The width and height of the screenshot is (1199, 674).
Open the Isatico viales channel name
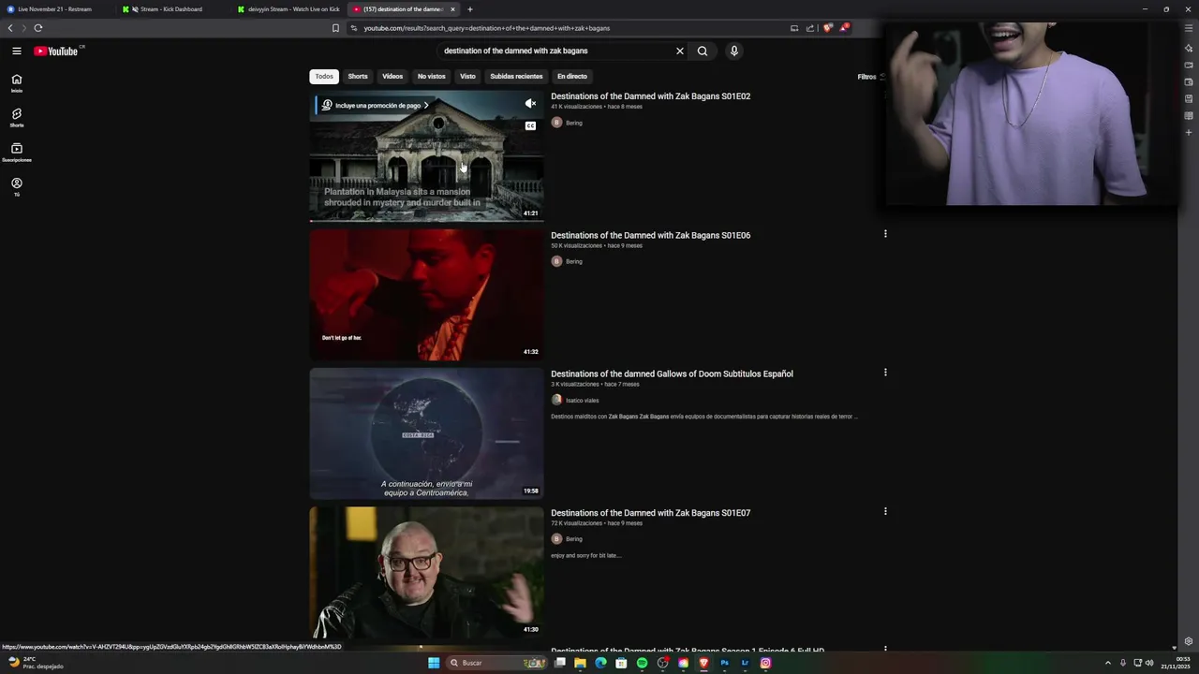582,401
